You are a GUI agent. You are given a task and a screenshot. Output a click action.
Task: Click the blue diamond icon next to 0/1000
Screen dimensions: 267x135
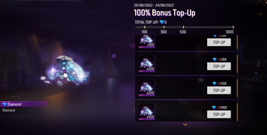214,107
